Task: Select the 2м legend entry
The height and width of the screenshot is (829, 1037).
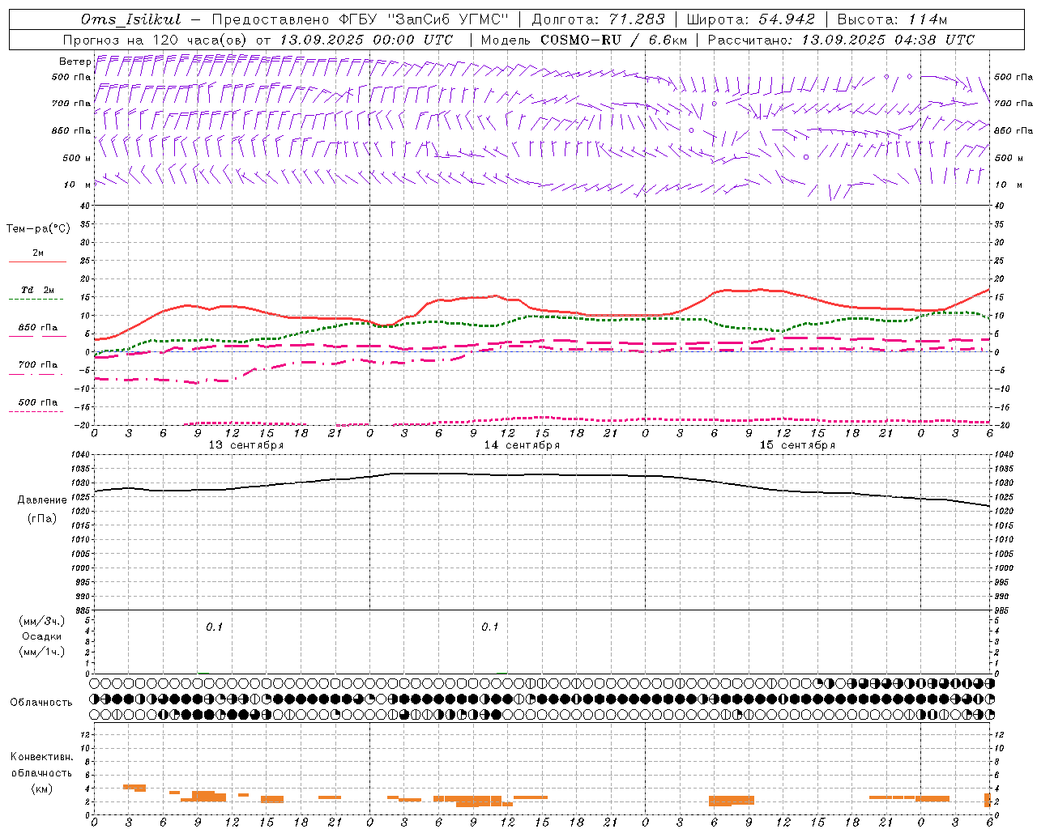Action: 38,253
